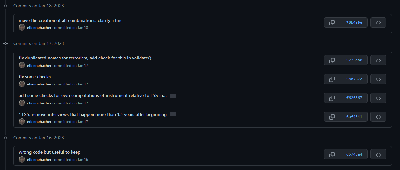Screen dimensions: 400x170
Task: Browse repository at commit 6af4541
Action: click(378, 117)
